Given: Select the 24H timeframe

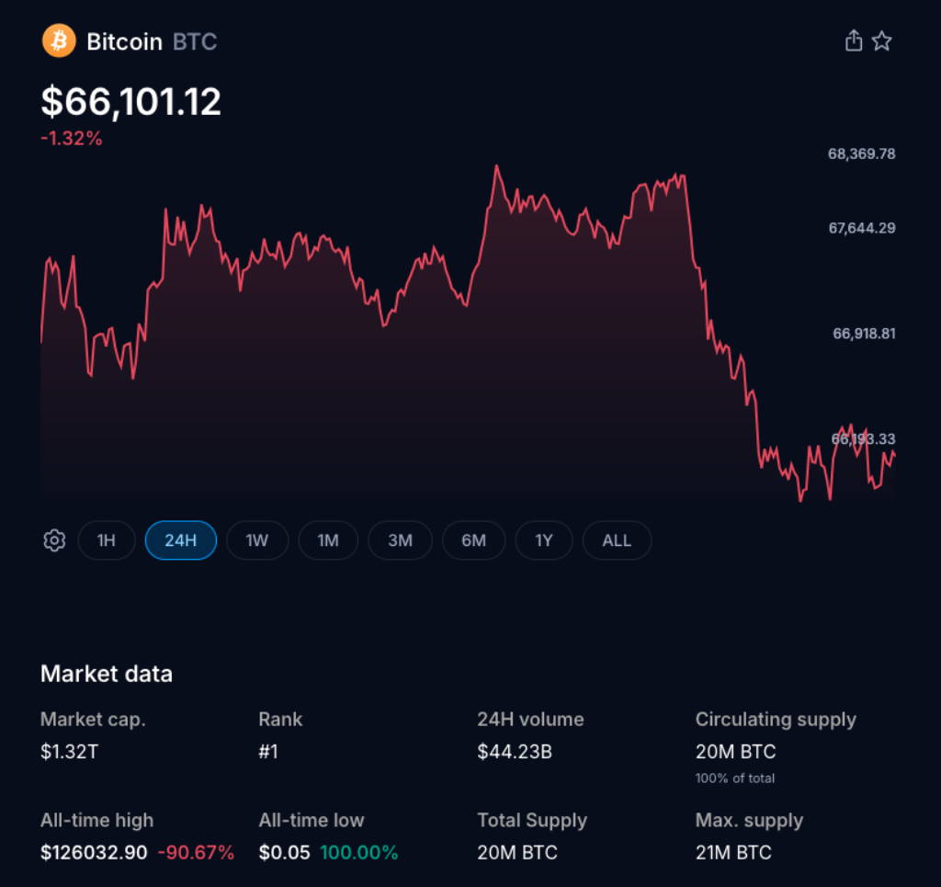Looking at the screenshot, I should coord(181,540).
